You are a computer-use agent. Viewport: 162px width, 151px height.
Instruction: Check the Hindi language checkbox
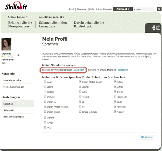pos(80,107)
